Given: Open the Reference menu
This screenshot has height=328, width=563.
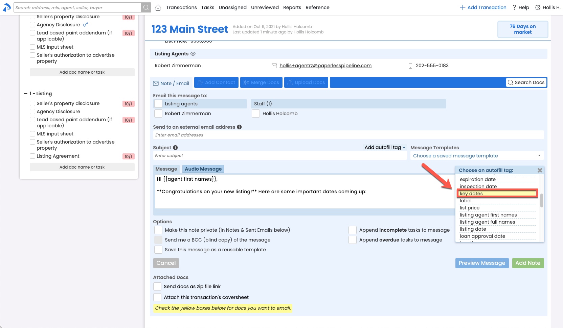Looking at the screenshot, I should [317, 7].
